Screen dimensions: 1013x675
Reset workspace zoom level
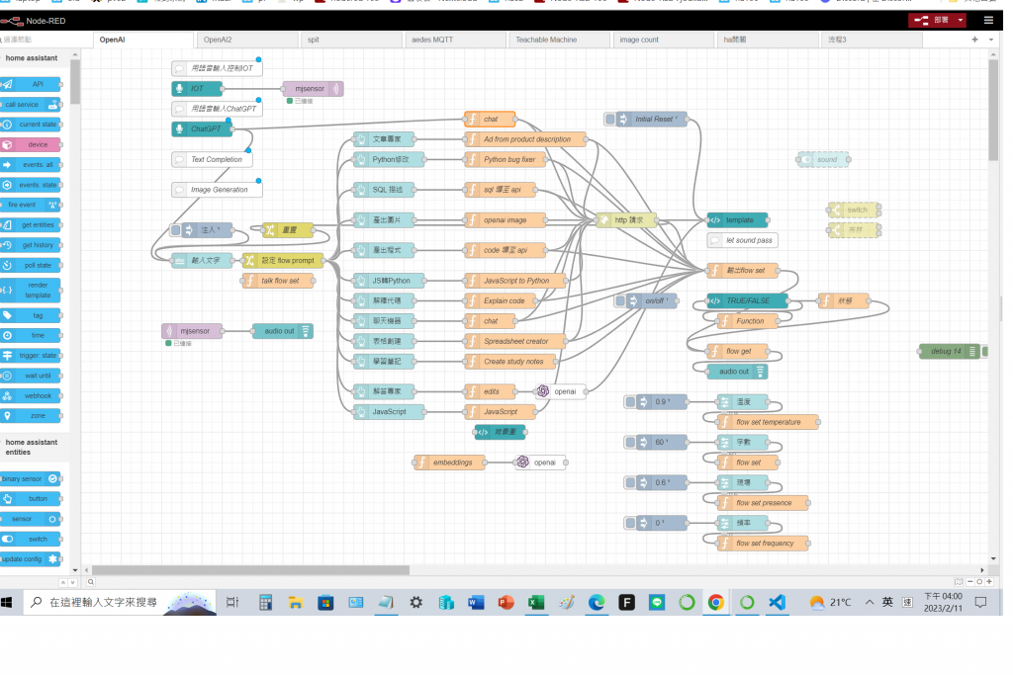pyautogui.click(x=979, y=581)
